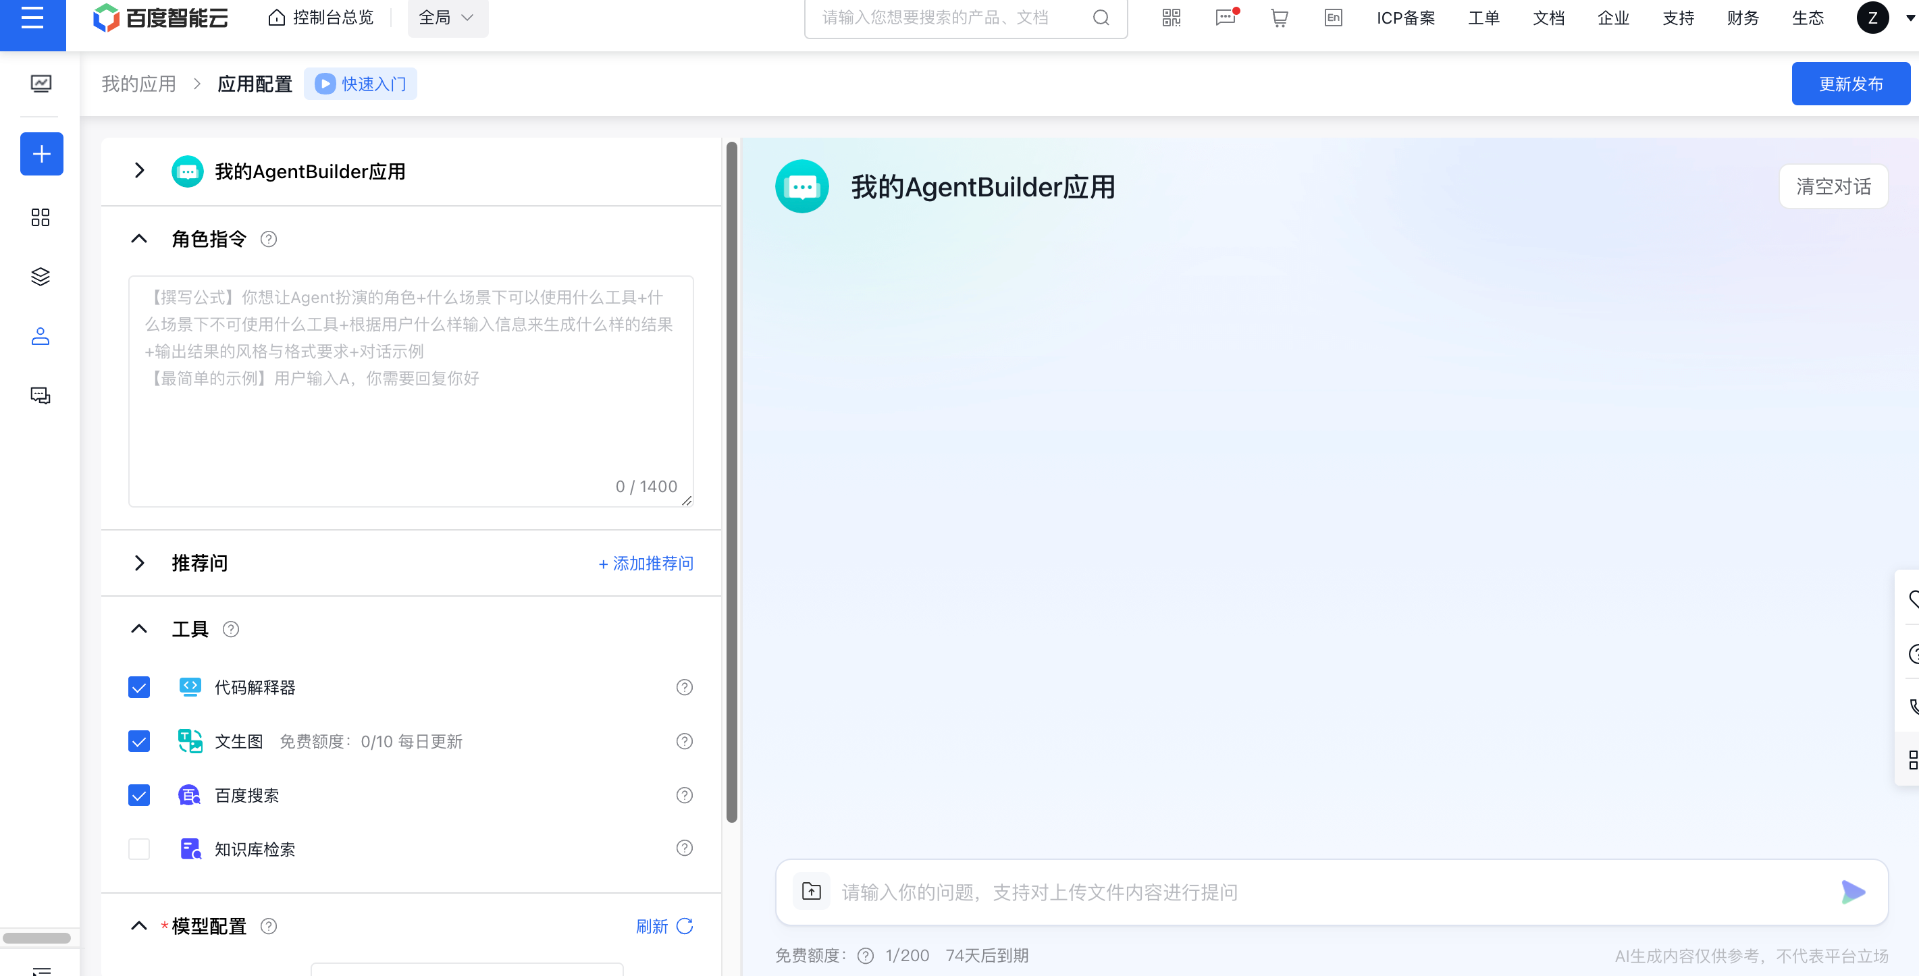Click the 快速入门 button

(361, 84)
